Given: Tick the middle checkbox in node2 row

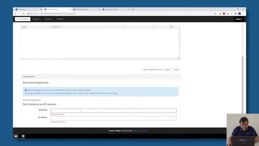Looking at the screenshot, I should click(125, 27).
